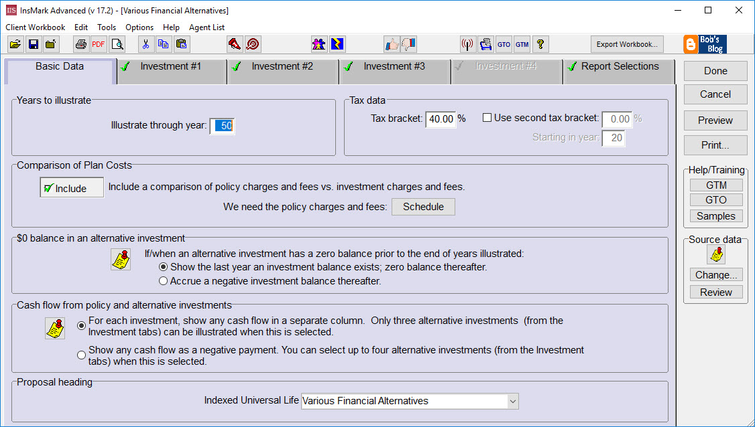This screenshot has width=755, height=427.
Task: Click the Export Workbook button
Action: pos(626,44)
